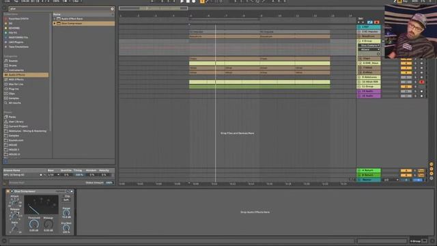437x246 pixels.
Task: Toggle the A Return track activator
Action: click(406, 170)
